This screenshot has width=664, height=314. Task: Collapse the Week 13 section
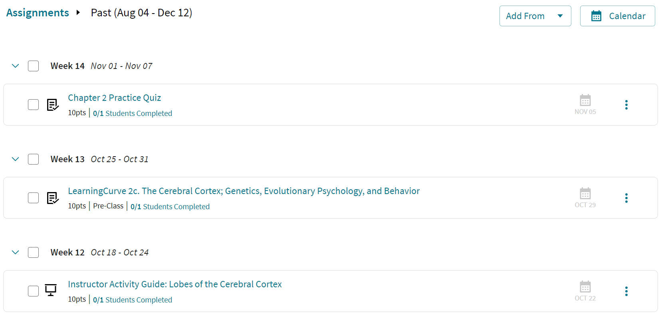click(15, 159)
